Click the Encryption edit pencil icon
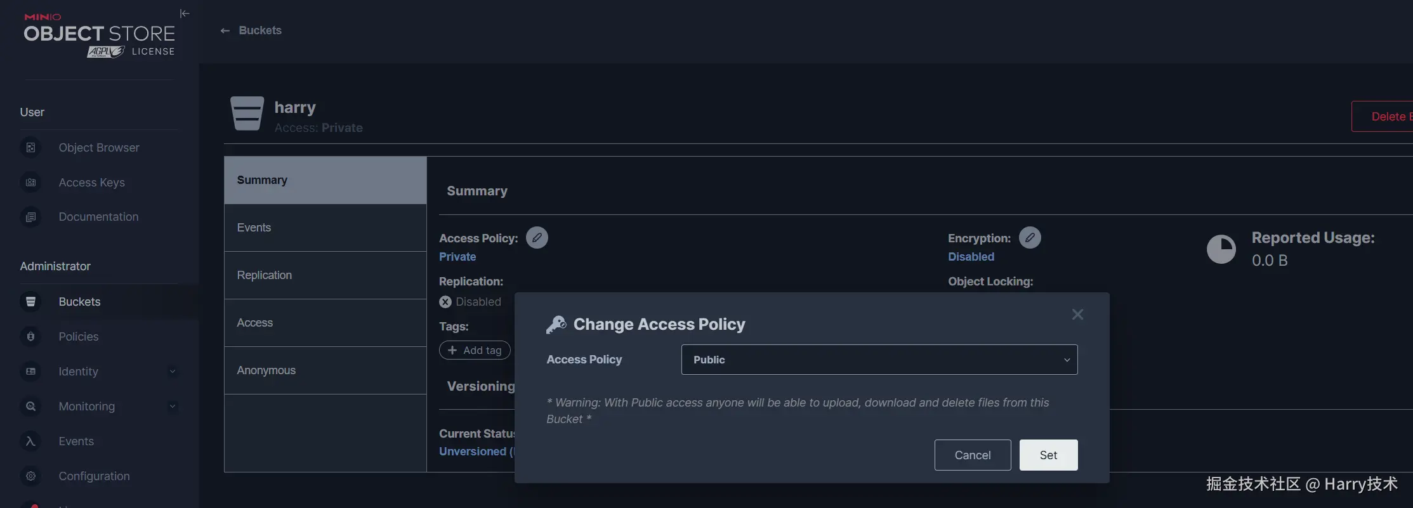 1030,238
